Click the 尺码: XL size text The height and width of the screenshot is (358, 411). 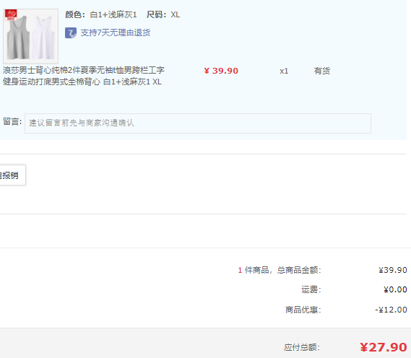pyautogui.click(x=163, y=14)
